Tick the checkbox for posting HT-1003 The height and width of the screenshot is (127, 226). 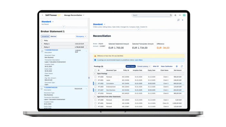pyautogui.click(x=96, y=87)
